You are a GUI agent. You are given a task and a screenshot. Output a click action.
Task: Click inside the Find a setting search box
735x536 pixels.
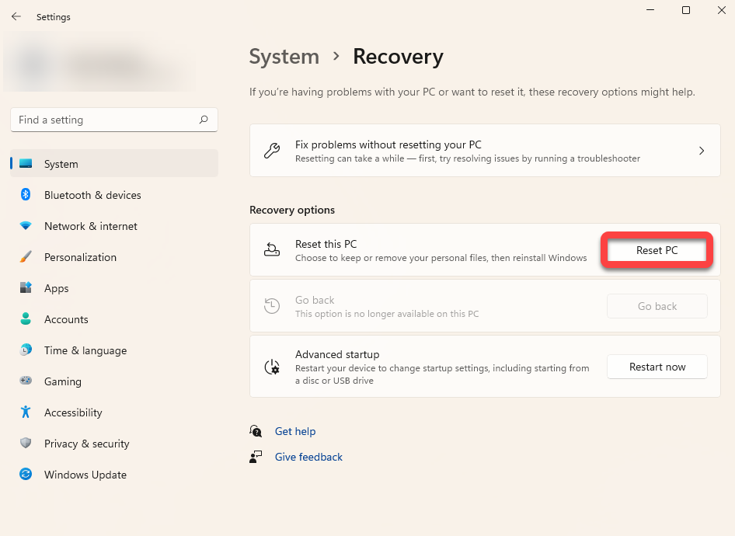[x=113, y=120]
